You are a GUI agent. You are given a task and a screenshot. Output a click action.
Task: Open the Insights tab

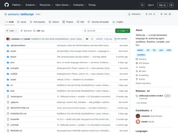tap(118, 22)
